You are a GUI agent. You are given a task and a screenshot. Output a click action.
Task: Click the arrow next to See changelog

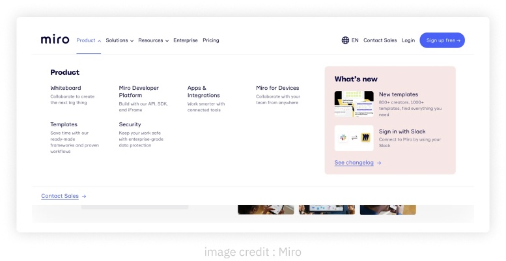(379, 163)
